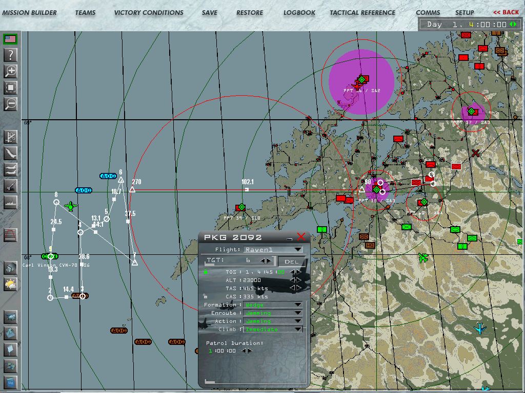Screen dimensions: 525x393
Task: Open the weather settings icon
Action: point(10,284)
